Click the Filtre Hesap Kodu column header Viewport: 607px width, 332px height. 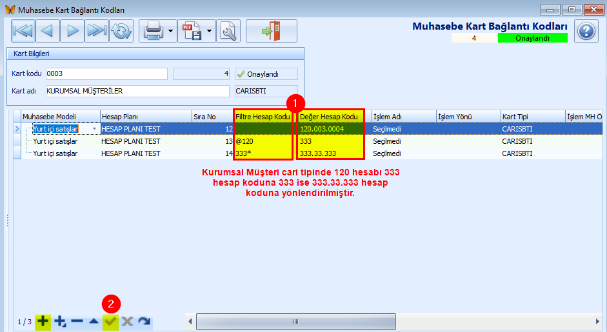click(x=263, y=117)
